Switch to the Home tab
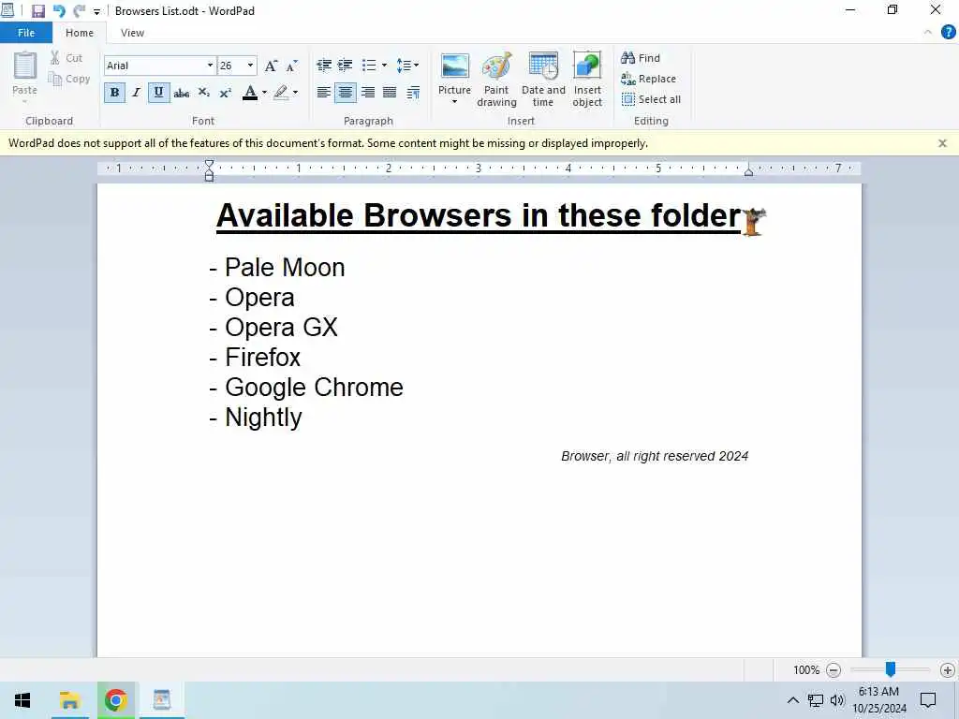Screen dimensions: 959x719 [x=80, y=33]
